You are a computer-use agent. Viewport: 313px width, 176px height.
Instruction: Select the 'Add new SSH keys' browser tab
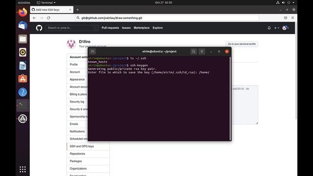[51, 10]
